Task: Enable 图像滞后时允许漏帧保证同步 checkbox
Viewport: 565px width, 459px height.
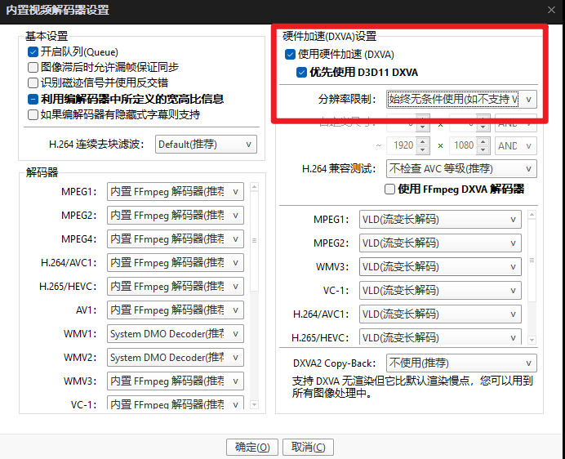Action: pos(33,67)
